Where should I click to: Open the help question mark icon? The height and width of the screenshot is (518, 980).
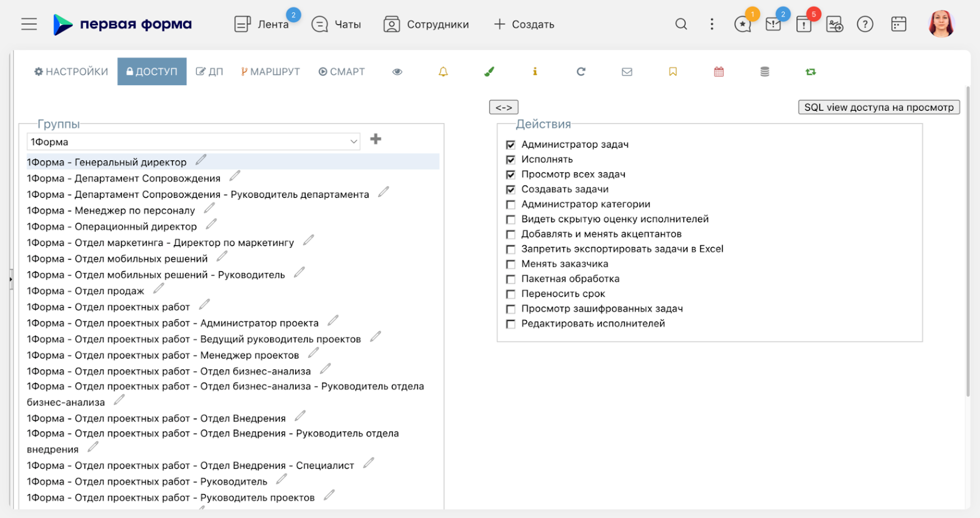[865, 24]
